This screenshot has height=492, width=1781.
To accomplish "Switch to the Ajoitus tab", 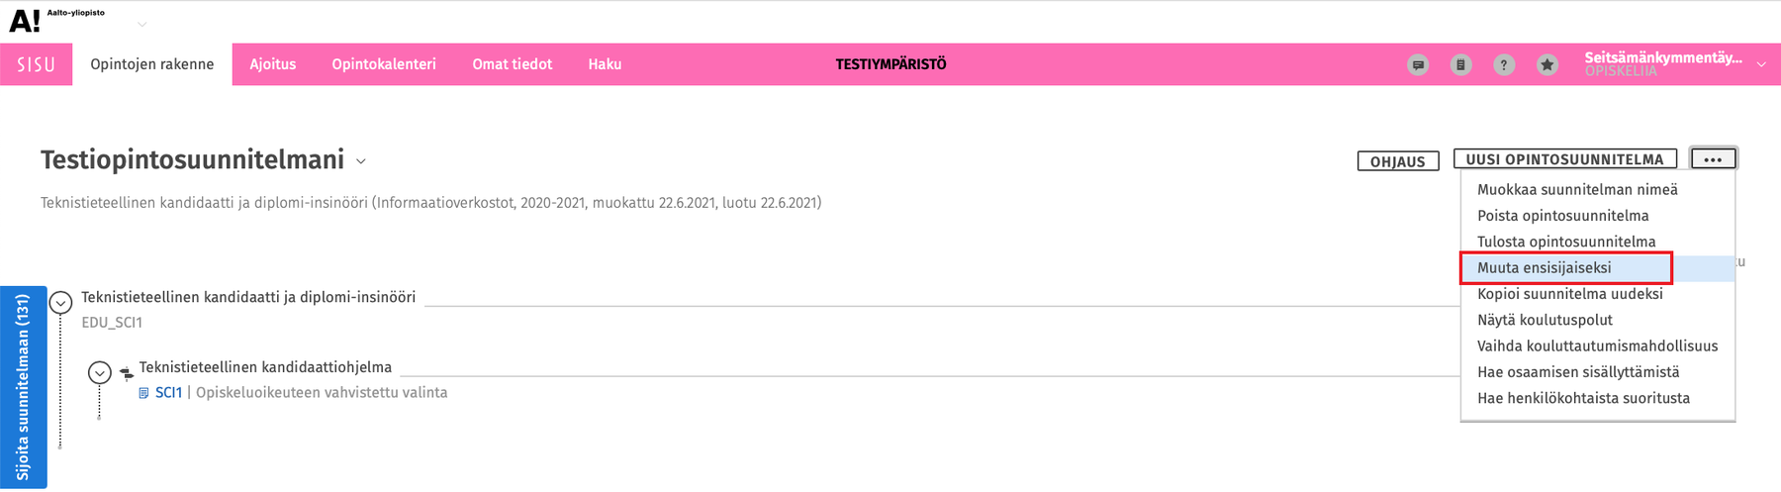I will (x=272, y=64).
